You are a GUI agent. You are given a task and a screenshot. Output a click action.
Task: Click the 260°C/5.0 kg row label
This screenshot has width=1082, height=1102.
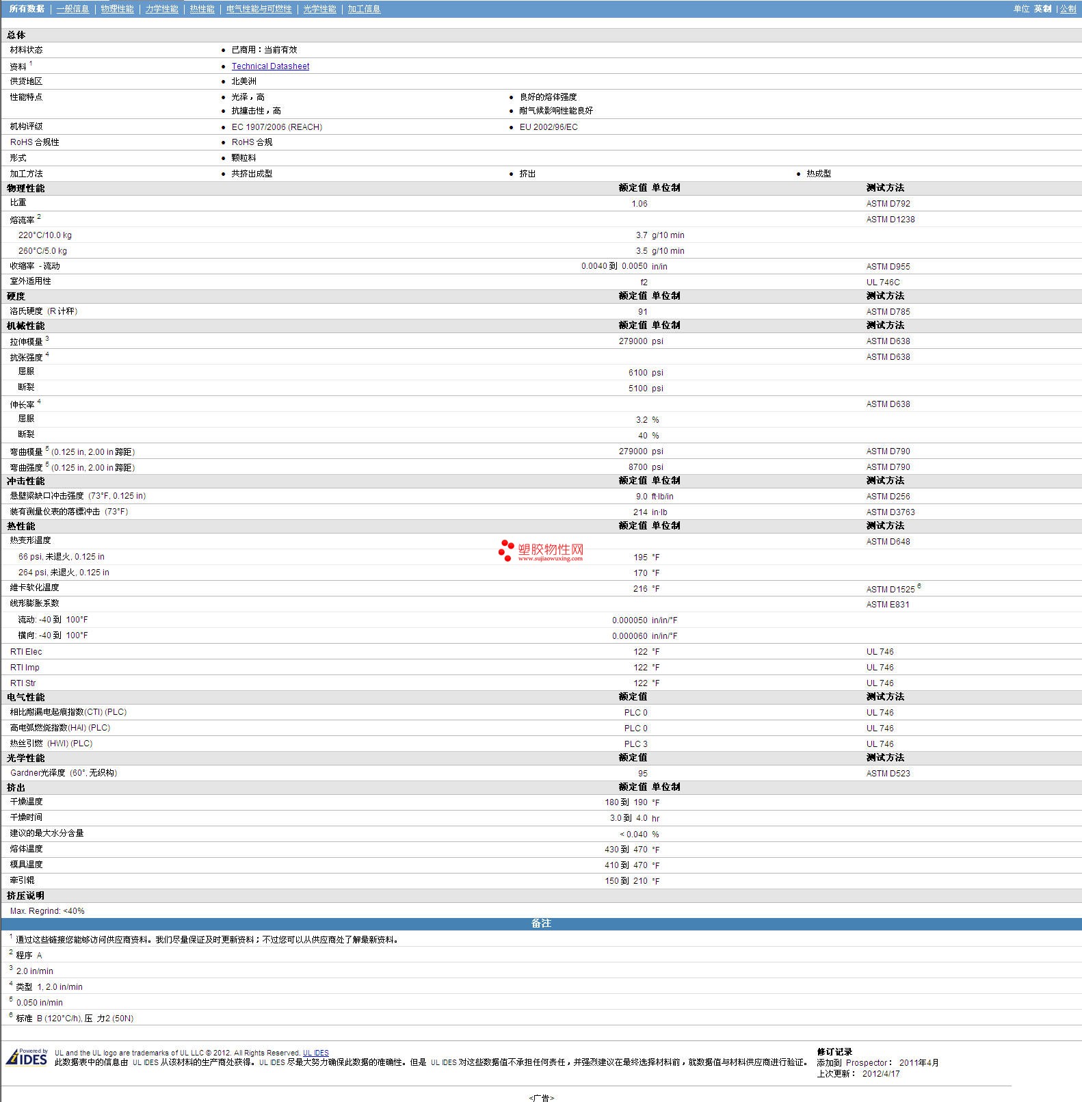[42, 251]
